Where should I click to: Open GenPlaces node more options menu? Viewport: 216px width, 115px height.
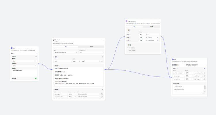pyautogui.click(x=103, y=40)
